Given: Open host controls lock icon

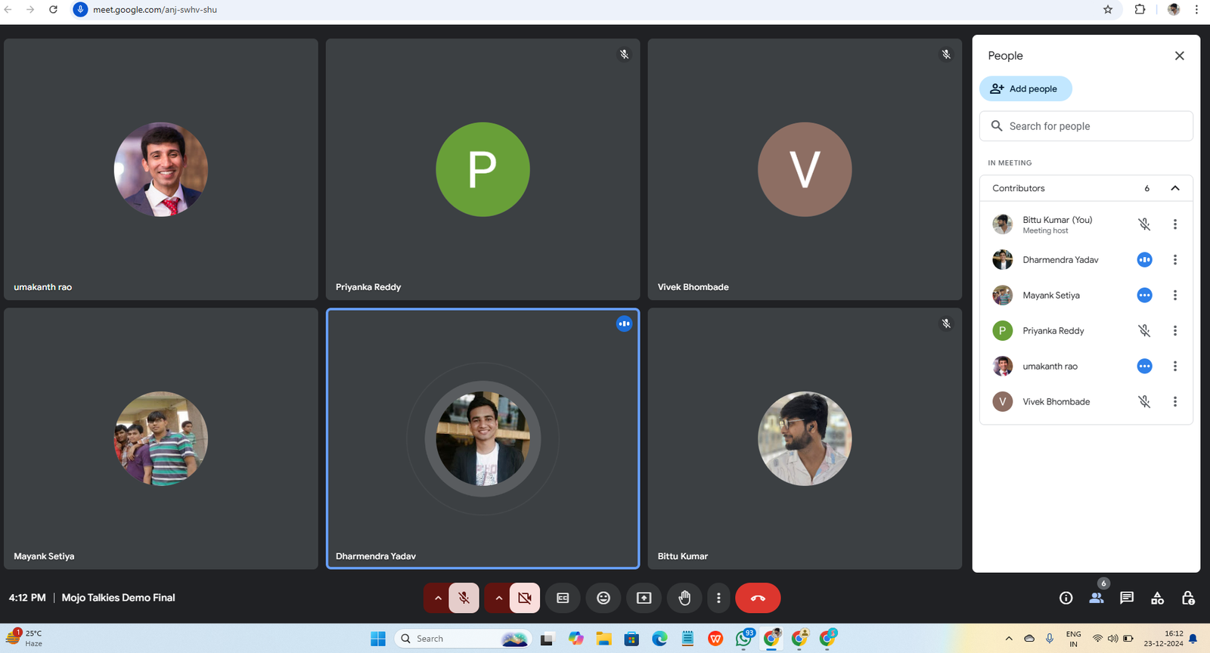Looking at the screenshot, I should [x=1188, y=598].
